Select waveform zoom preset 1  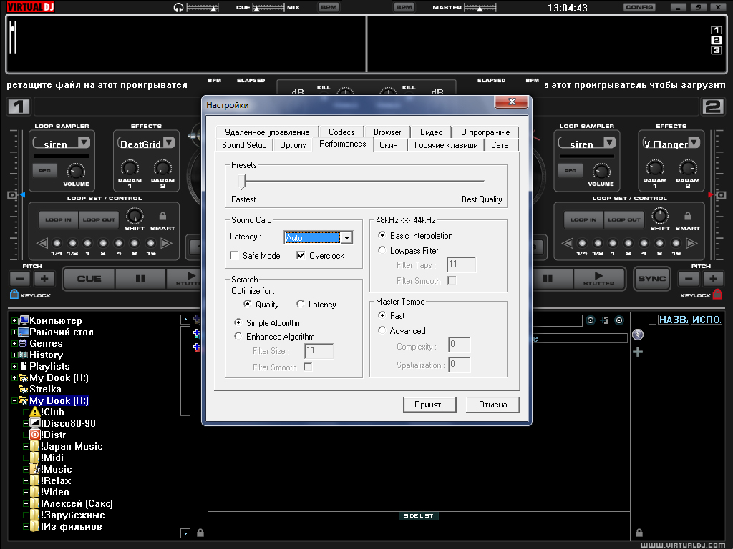pyautogui.click(x=716, y=30)
